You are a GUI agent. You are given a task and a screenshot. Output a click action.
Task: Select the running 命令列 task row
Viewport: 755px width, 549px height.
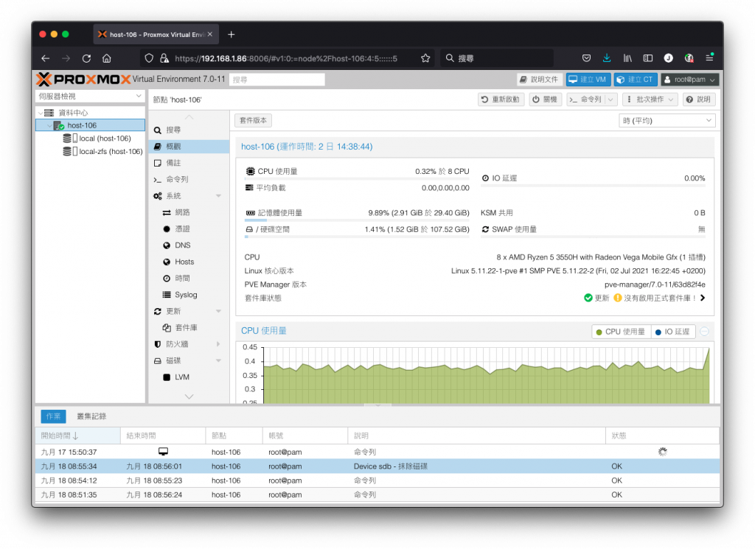pyautogui.click(x=377, y=452)
